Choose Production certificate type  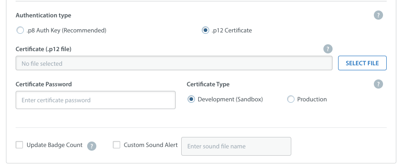pos(290,99)
